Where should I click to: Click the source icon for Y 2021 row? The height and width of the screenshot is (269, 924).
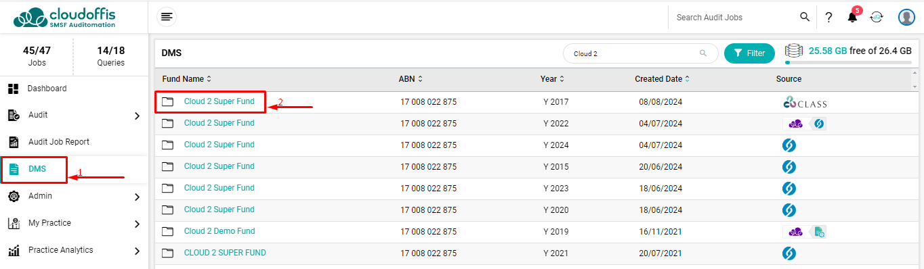(x=789, y=253)
